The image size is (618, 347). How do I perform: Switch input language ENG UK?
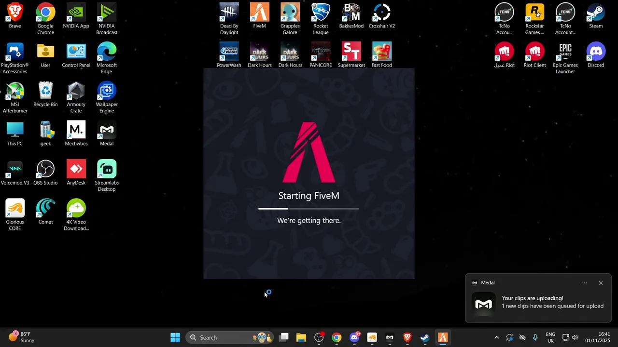point(550,337)
